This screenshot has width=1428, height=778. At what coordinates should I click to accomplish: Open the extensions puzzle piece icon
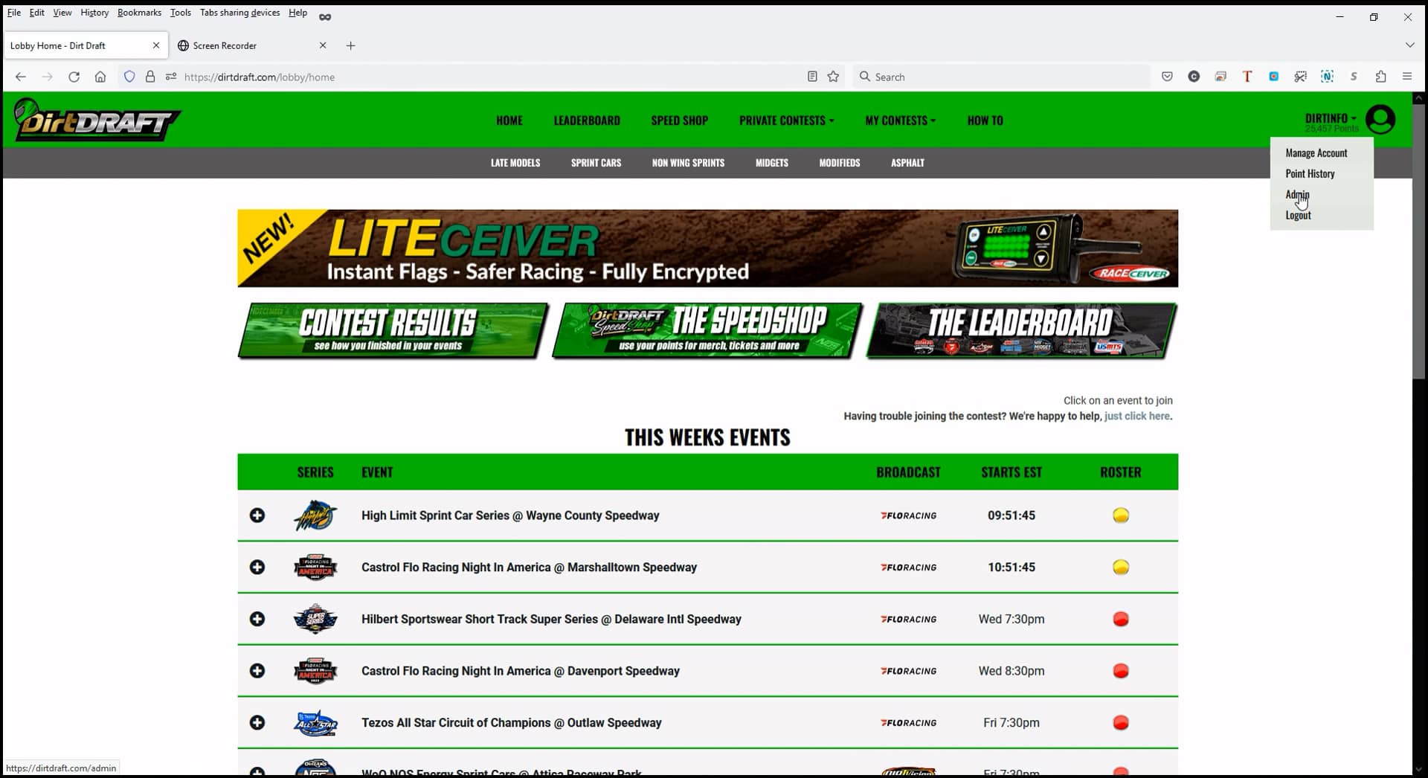point(1381,77)
